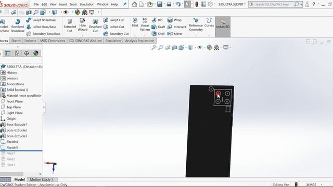Open the Hole Wizard tool
The width and height of the screenshot is (333, 187).
point(82,24)
